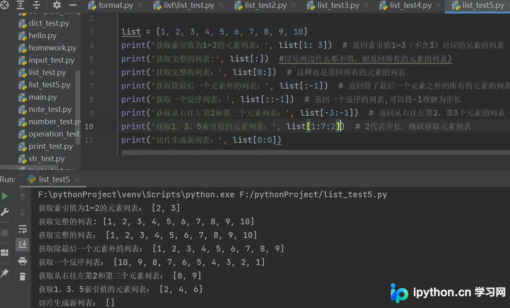510x308 pixels.
Task: Close the list_test5 run tab
Action: 77,180
